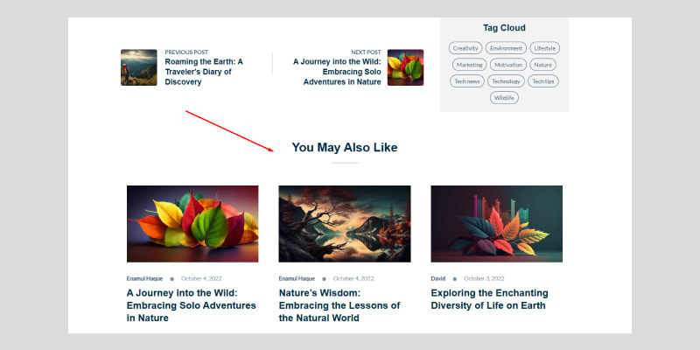Open the Technology tag

pos(506,81)
